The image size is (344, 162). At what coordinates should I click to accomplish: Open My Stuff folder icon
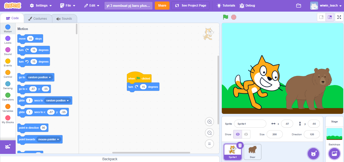click(298, 6)
